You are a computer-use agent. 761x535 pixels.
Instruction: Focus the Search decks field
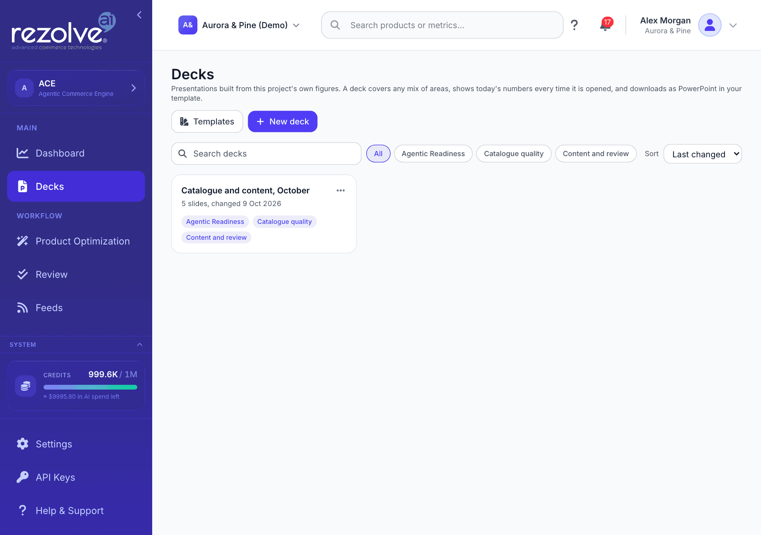pos(266,154)
